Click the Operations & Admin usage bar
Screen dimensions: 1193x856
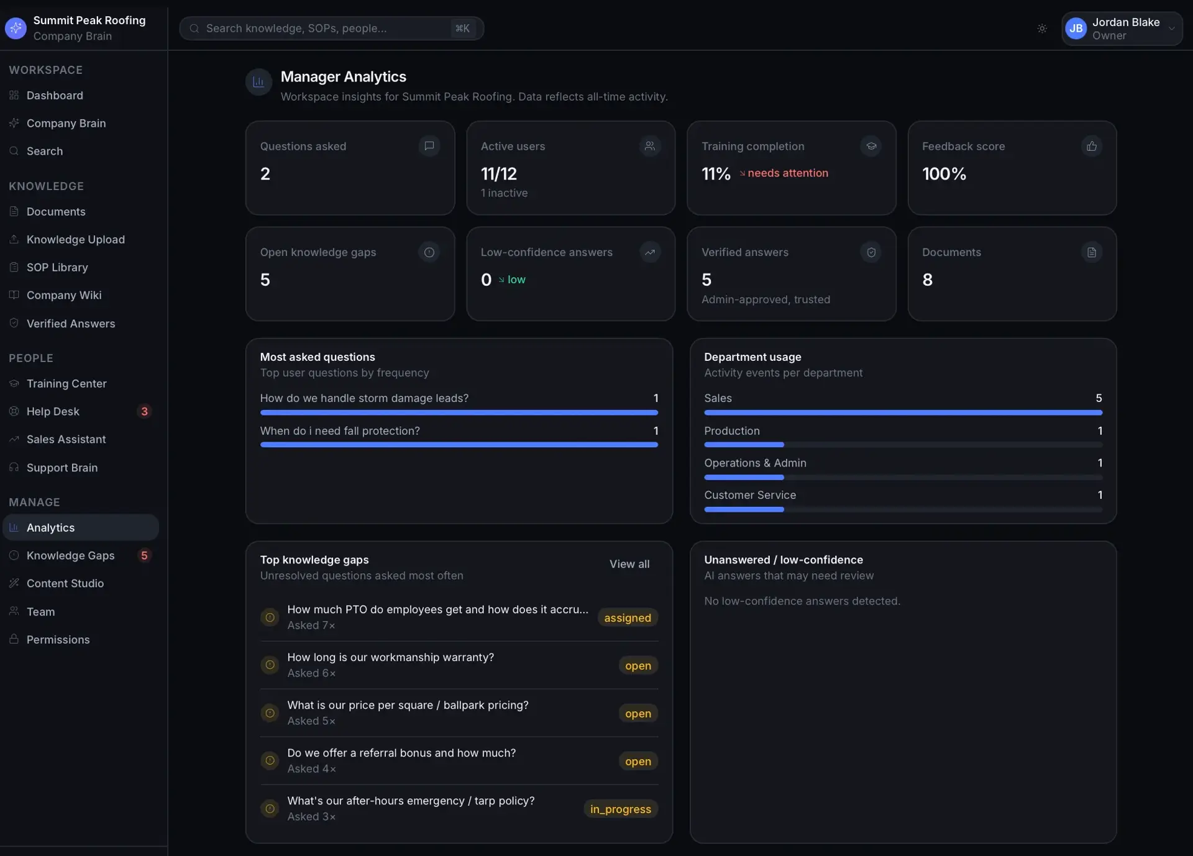(903, 477)
